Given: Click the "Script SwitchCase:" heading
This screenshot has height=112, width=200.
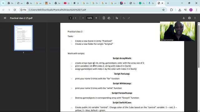Looking at the screenshot, I should pyautogui.click(x=122, y=102).
